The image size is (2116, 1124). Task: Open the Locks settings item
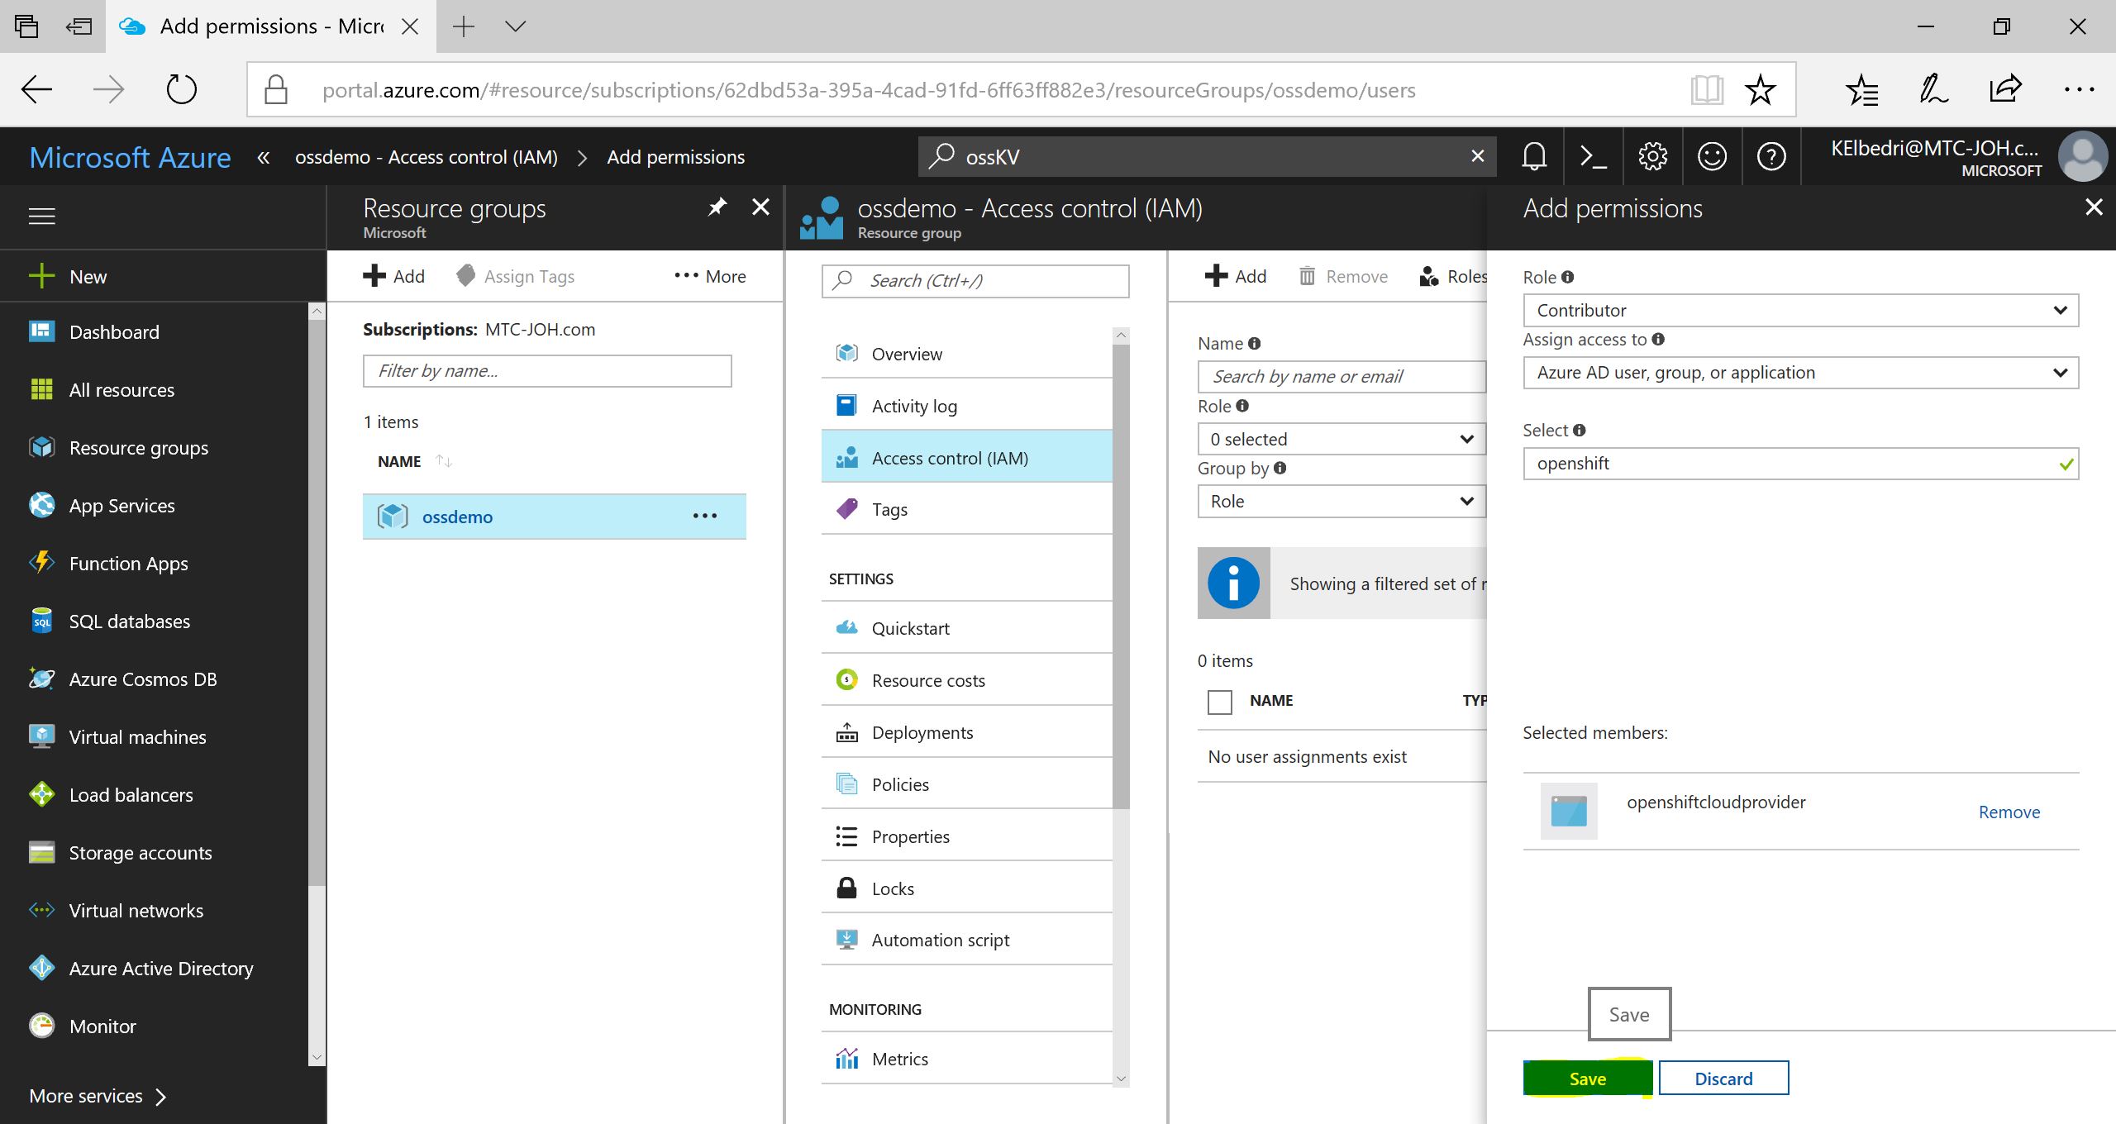(893, 888)
